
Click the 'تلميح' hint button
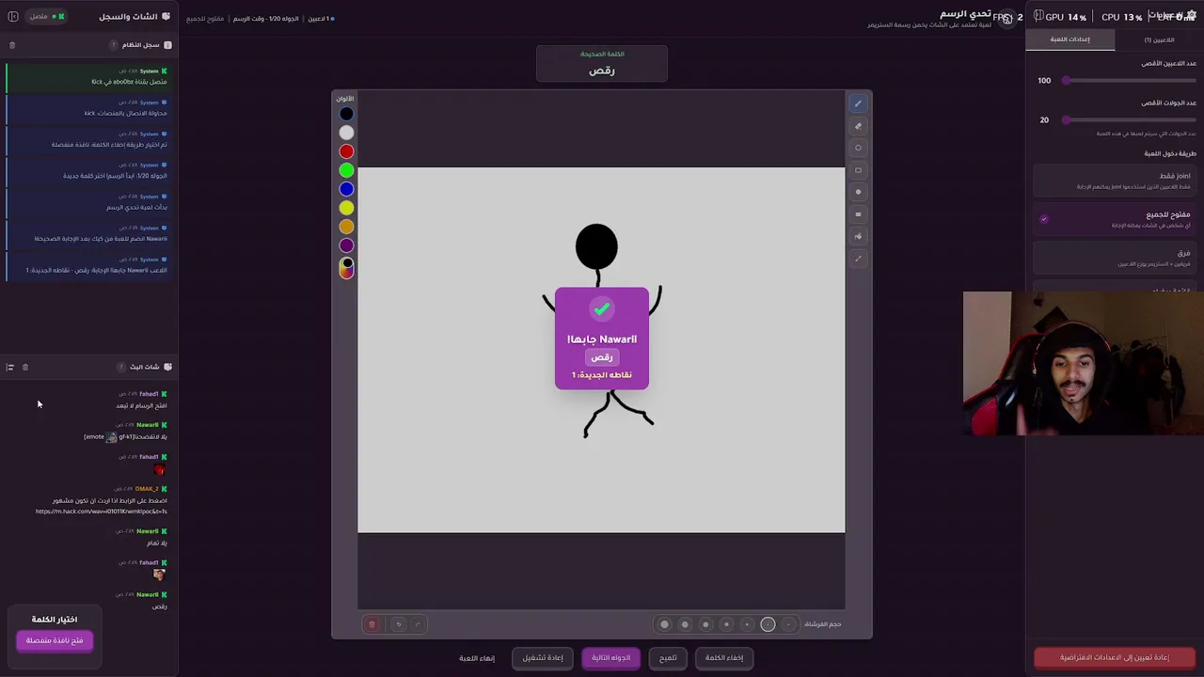point(668,657)
